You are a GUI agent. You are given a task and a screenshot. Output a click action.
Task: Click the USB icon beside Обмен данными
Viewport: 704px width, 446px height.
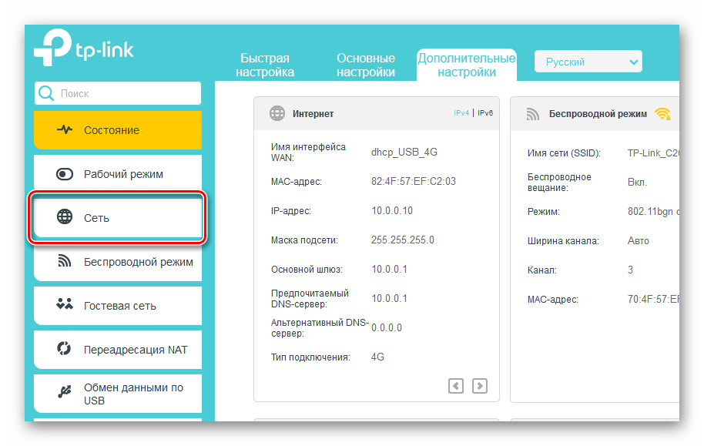point(64,391)
